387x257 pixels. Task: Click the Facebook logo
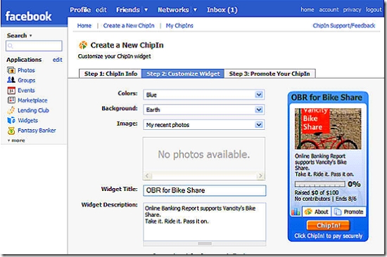pos(28,16)
